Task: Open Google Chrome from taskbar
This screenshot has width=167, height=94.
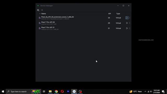Action: (x=56, y=91)
